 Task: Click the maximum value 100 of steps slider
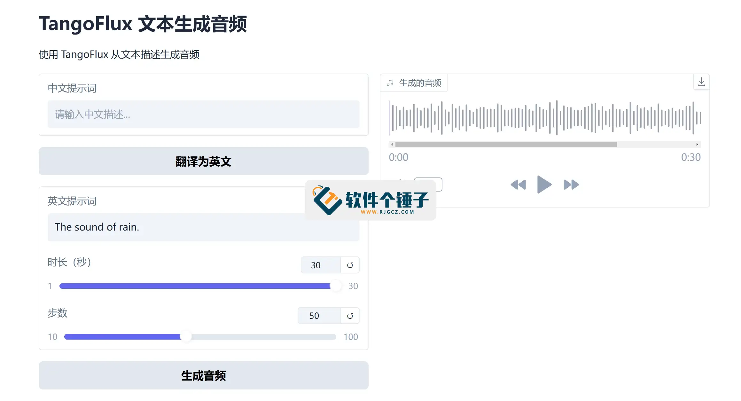(351, 337)
